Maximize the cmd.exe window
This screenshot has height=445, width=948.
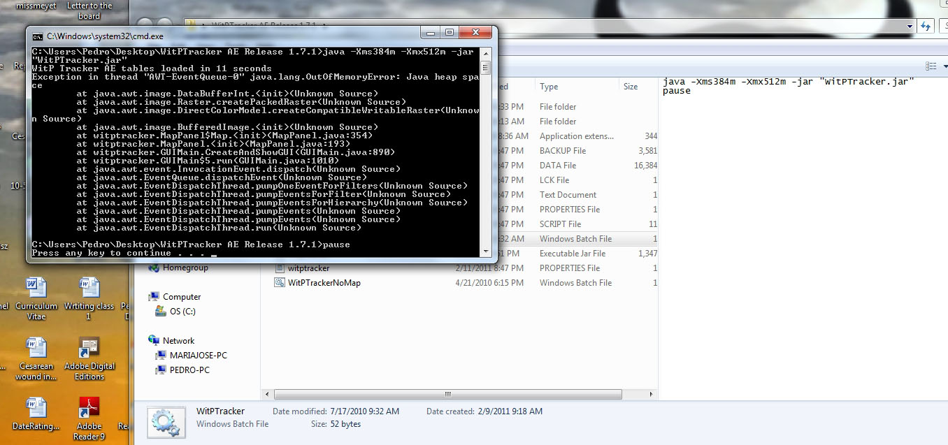click(450, 32)
